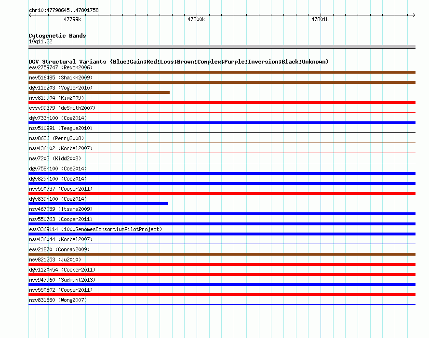Select nsv819904 (Kim2009) label

pos(56,98)
